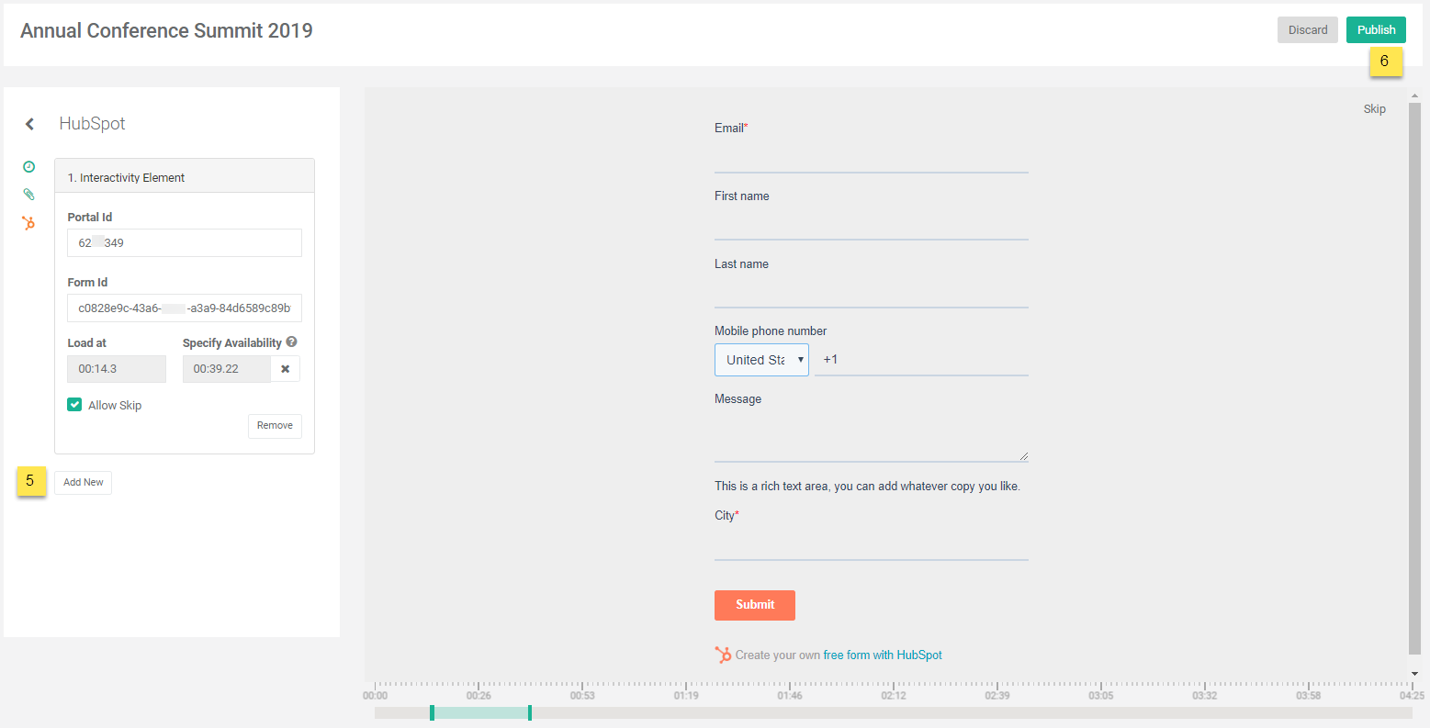Click the end handle of timeline range
The height and width of the screenshot is (728, 1430).
pyautogui.click(x=530, y=712)
